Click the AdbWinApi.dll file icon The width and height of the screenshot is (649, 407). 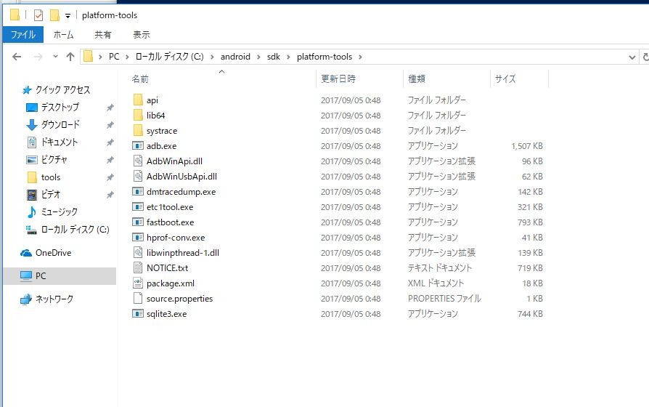pyautogui.click(x=138, y=161)
